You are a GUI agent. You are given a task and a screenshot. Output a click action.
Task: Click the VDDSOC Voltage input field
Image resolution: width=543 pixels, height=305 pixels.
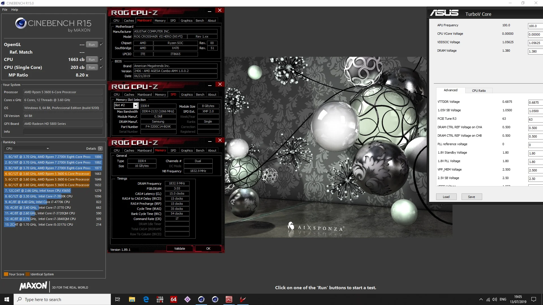[x=535, y=43]
